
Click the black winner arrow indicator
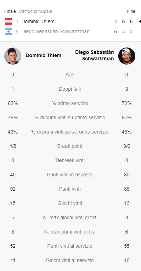coord(140,21)
